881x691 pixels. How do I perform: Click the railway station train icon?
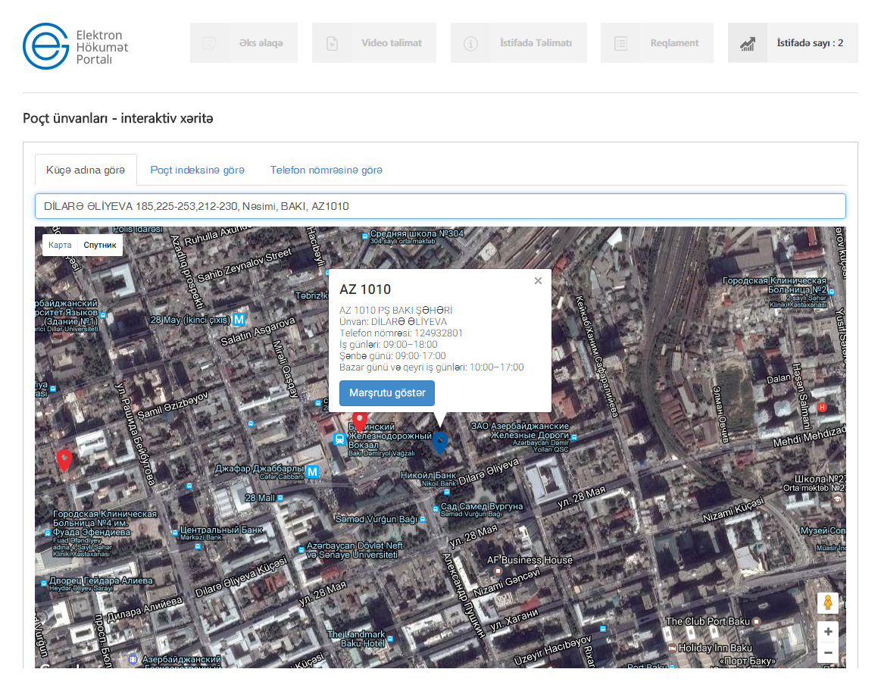coord(339,439)
